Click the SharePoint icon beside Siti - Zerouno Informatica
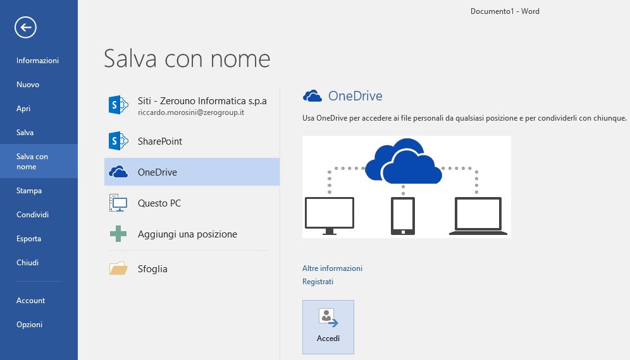Screen dimensions: 630x360 coord(118,105)
